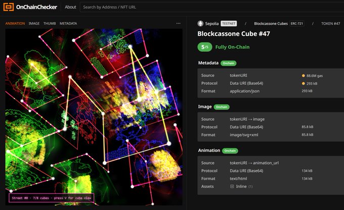The image size is (344, 210).
Task: Click the Onchain badge beside Animation
Action: pos(230,150)
